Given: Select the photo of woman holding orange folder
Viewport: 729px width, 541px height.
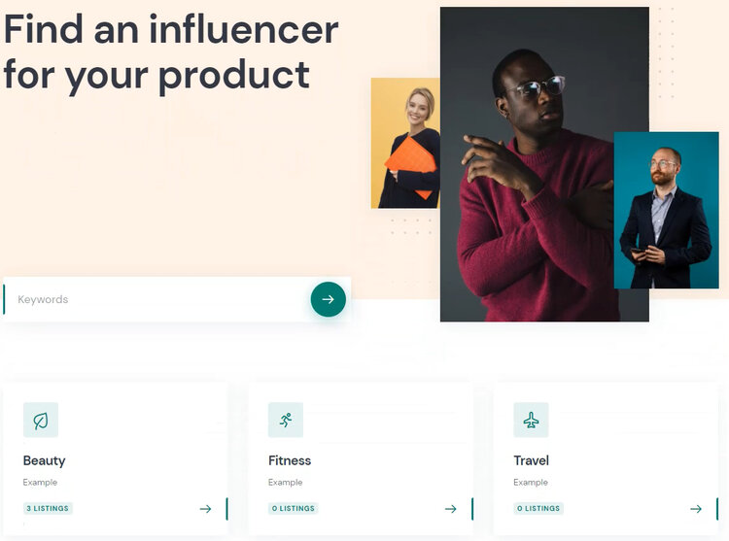Looking at the screenshot, I should pos(405,143).
